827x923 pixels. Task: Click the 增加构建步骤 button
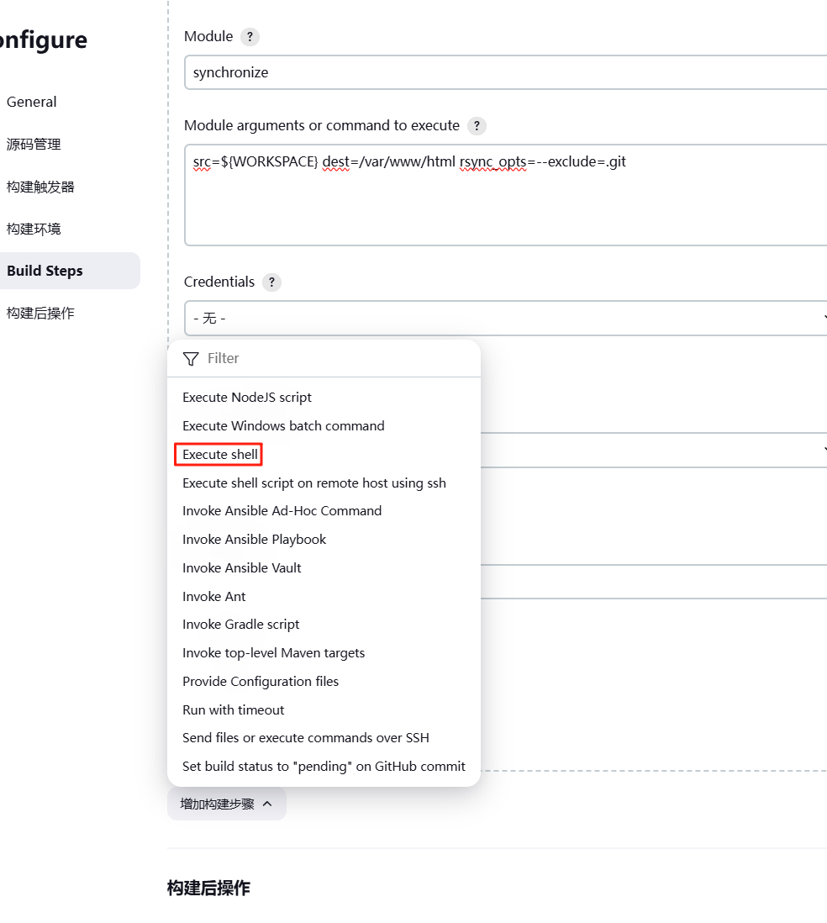pos(227,804)
